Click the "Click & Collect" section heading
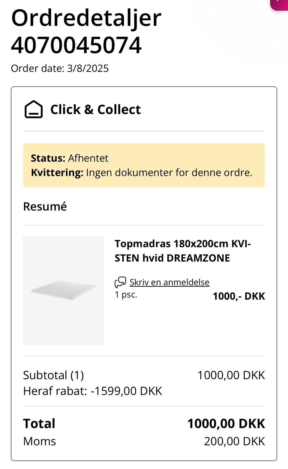 [x=95, y=110]
